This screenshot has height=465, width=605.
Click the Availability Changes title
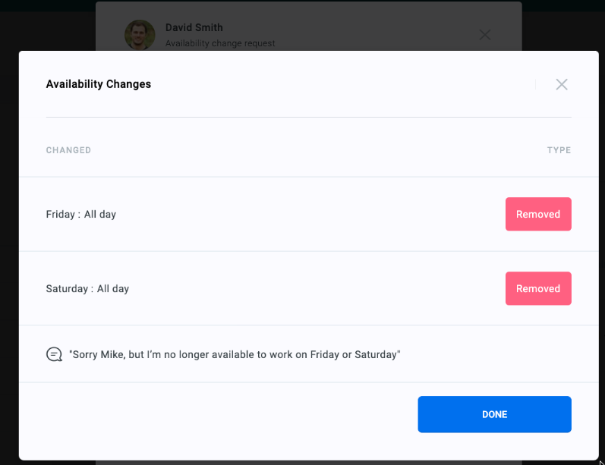(99, 84)
